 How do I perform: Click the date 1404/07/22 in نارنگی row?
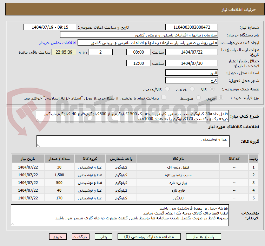click(28, 198)
